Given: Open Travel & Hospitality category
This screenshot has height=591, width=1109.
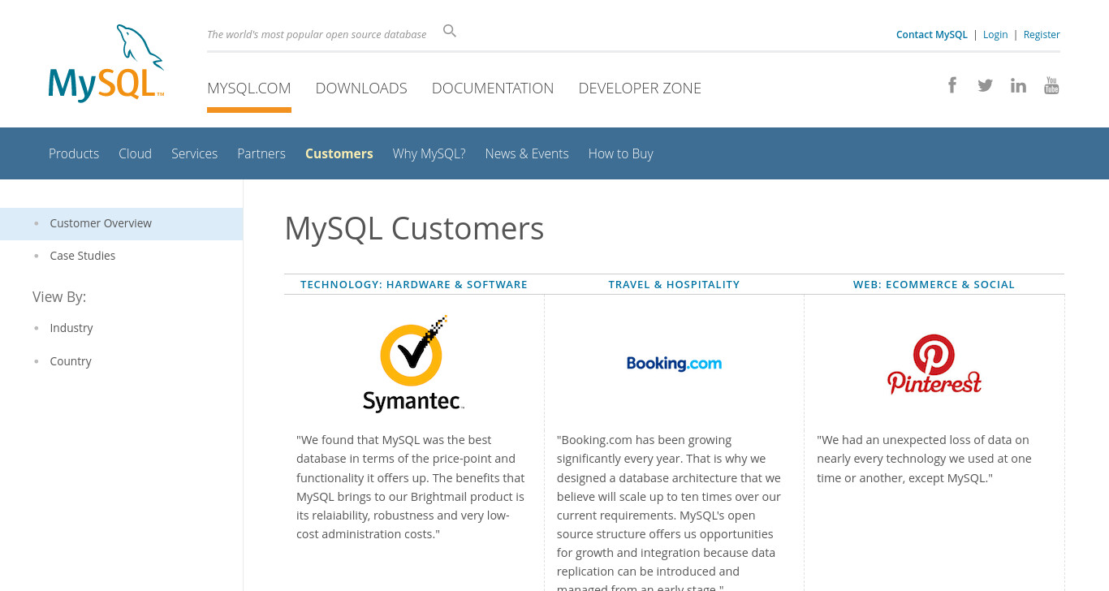Looking at the screenshot, I should [674, 284].
